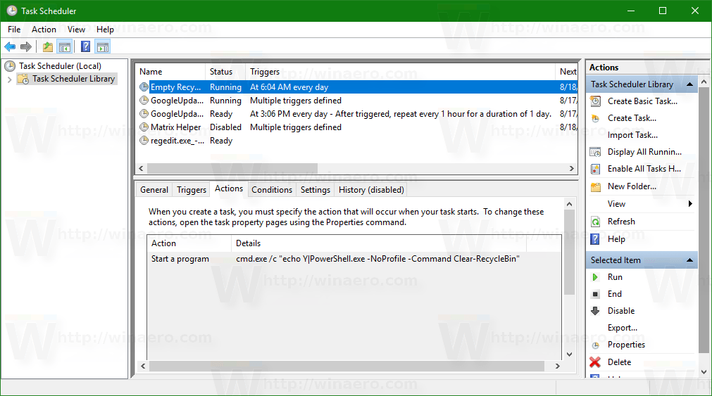Select the Matrix Helper task name

(176, 127)
